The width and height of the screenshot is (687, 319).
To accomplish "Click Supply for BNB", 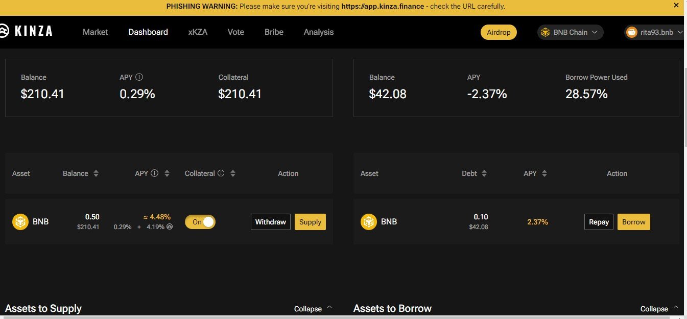I will (x=310, y=222).
